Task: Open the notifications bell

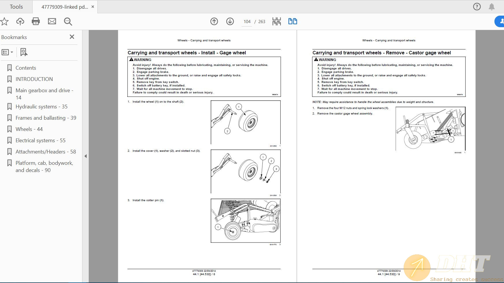Action: pos(492,7)
